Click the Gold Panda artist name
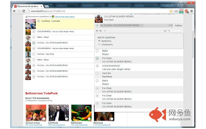The width and height of the screenshot is (206, 129). (x=53, y=123)
